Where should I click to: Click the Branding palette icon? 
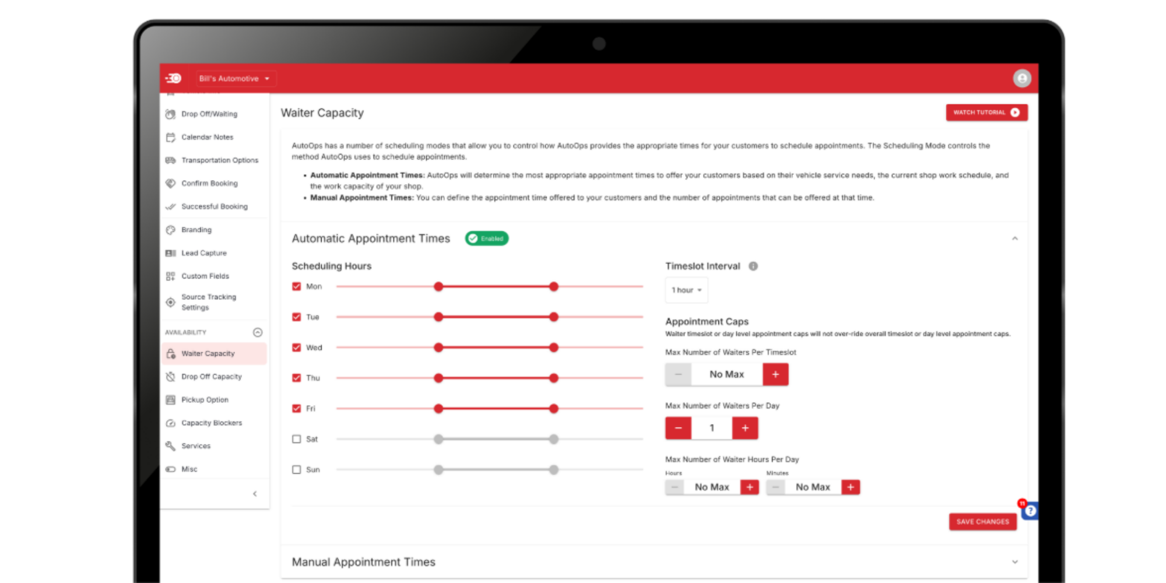click(x=170, y=230)
